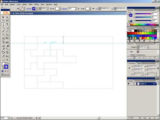Open the Brush dropdown

[59, 9]
